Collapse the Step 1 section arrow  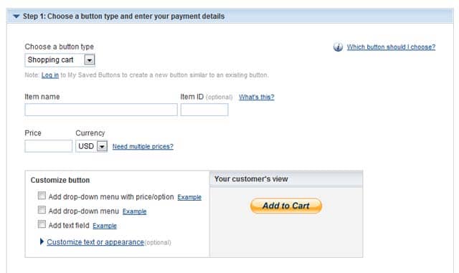(16, 16)
